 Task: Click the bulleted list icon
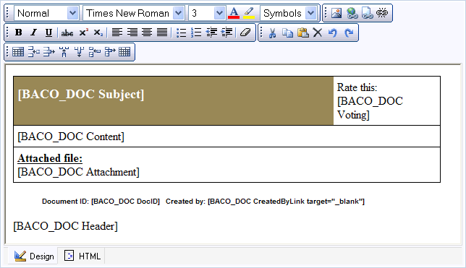click(x=181, y=33)
